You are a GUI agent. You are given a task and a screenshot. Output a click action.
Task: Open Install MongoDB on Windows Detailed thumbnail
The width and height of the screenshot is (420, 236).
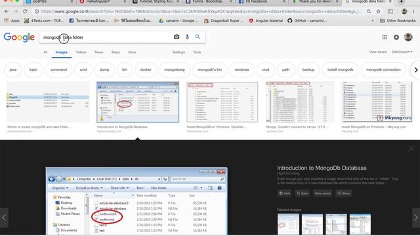coord(222,102)
